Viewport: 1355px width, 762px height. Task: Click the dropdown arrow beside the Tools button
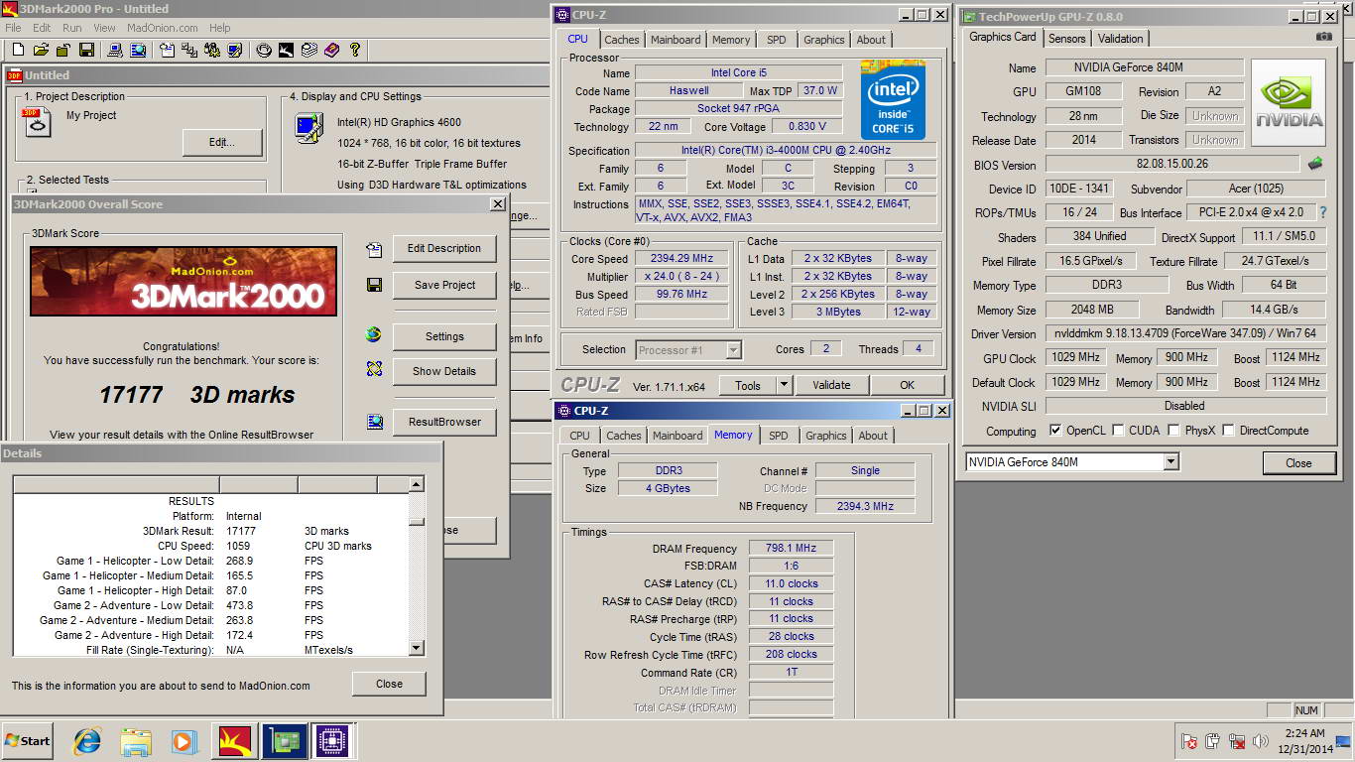pos(784,385)
